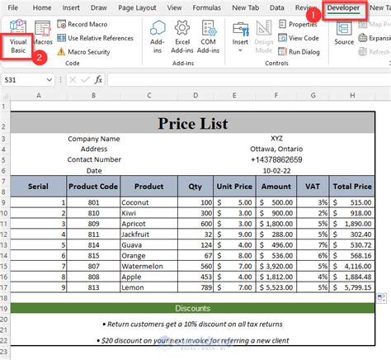Open the Source XML pane
This screenshot has width=391, height=360.
344,33
